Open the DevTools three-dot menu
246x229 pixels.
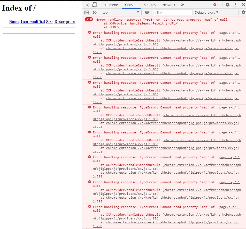[x=235, y=5]
